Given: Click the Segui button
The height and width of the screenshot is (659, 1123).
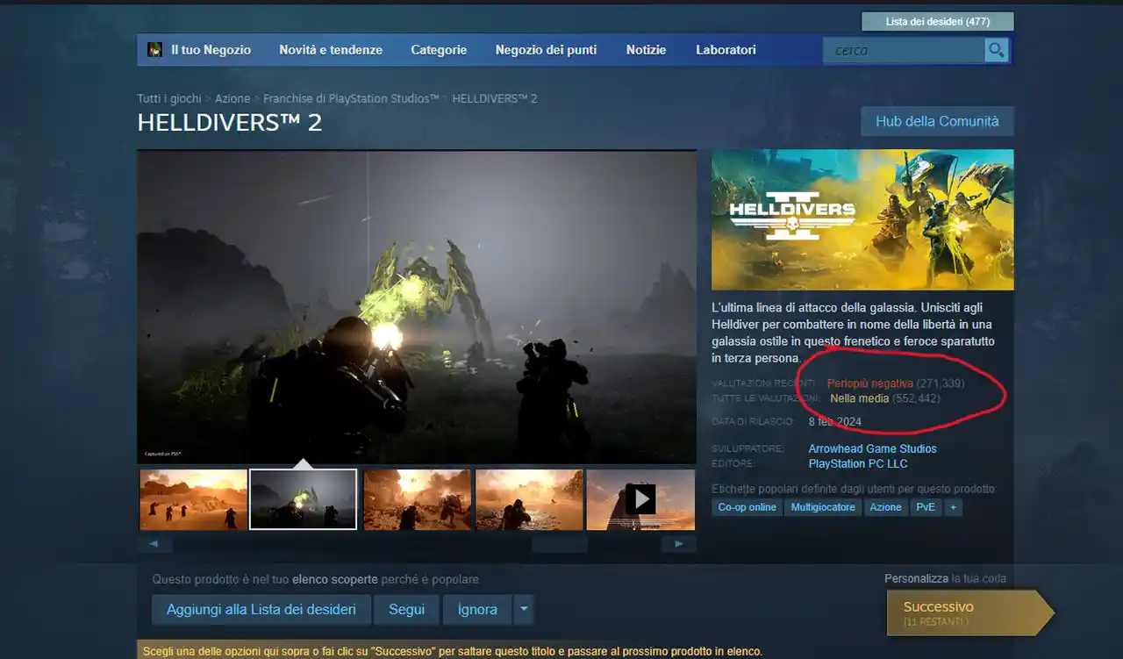Looking at the screenshot, I should point(406,609).
